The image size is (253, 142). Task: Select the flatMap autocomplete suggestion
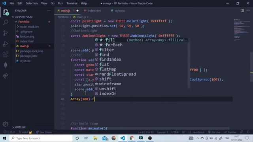pos(141,69)
